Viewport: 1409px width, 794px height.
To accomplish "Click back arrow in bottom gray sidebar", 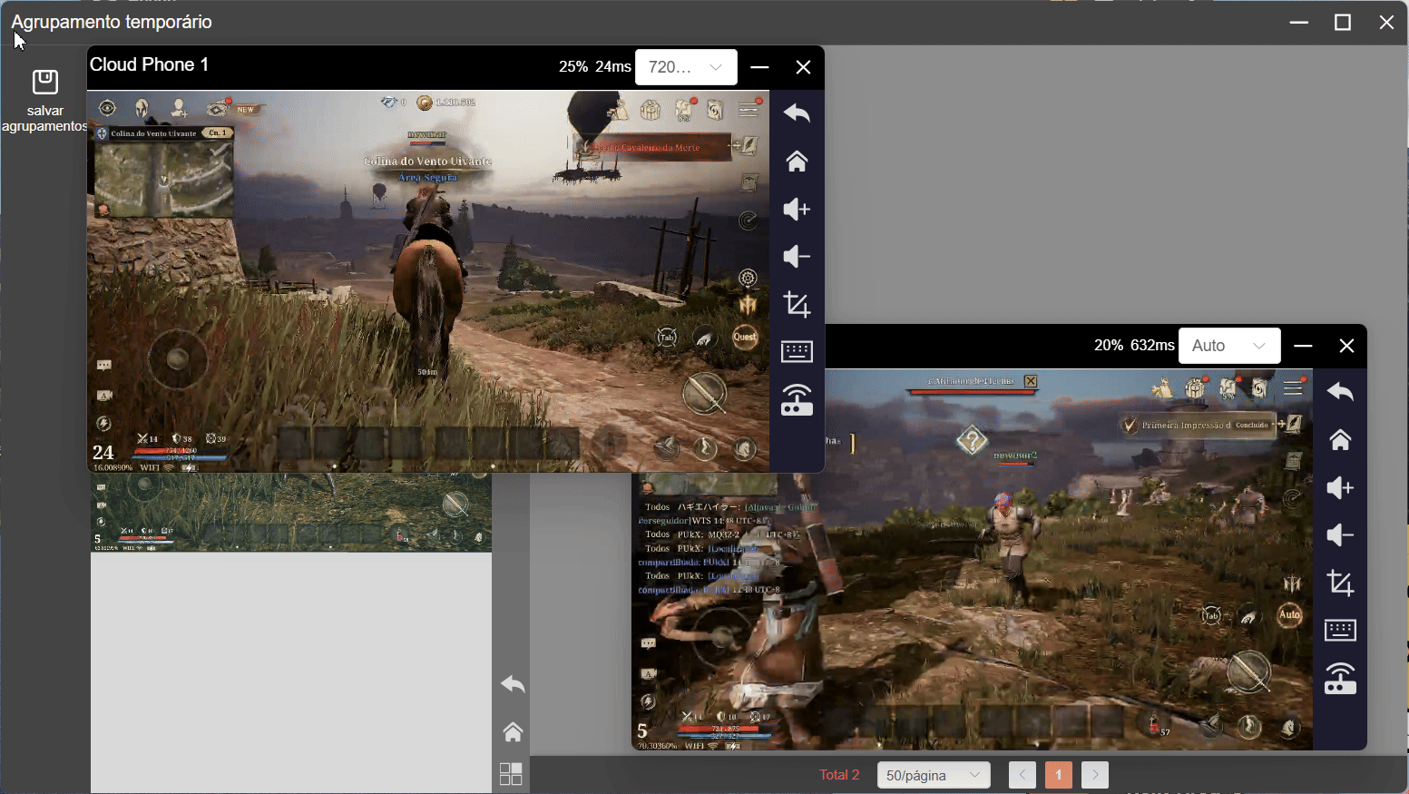I will 513,683.
